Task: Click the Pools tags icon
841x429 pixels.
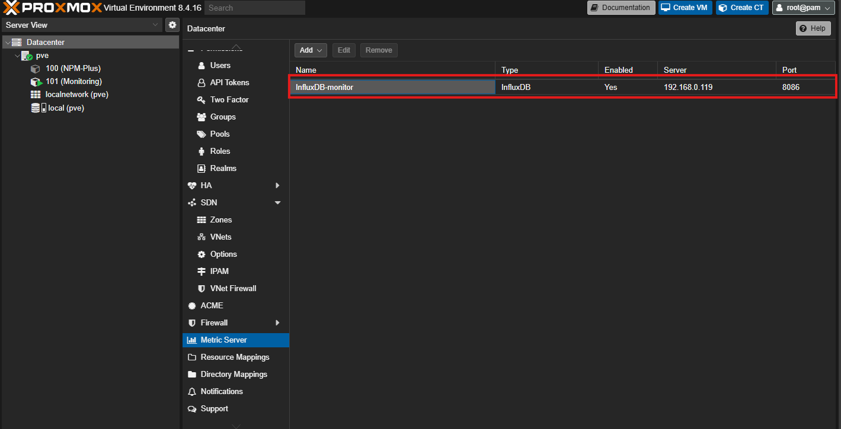Action: pos(202,134)
